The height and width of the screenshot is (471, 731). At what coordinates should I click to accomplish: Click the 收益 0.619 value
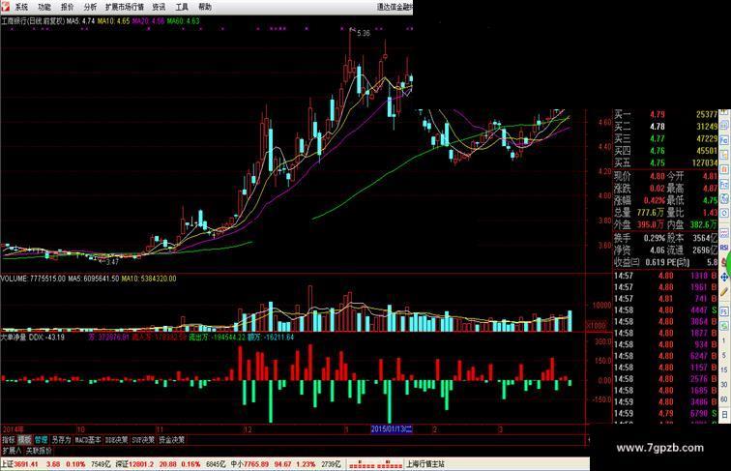pyautogui.click(x=655, y=262)
